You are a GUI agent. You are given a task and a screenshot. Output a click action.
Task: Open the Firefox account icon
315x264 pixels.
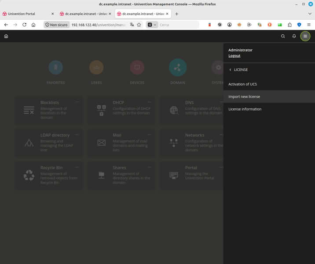click(x=229, y=25)
